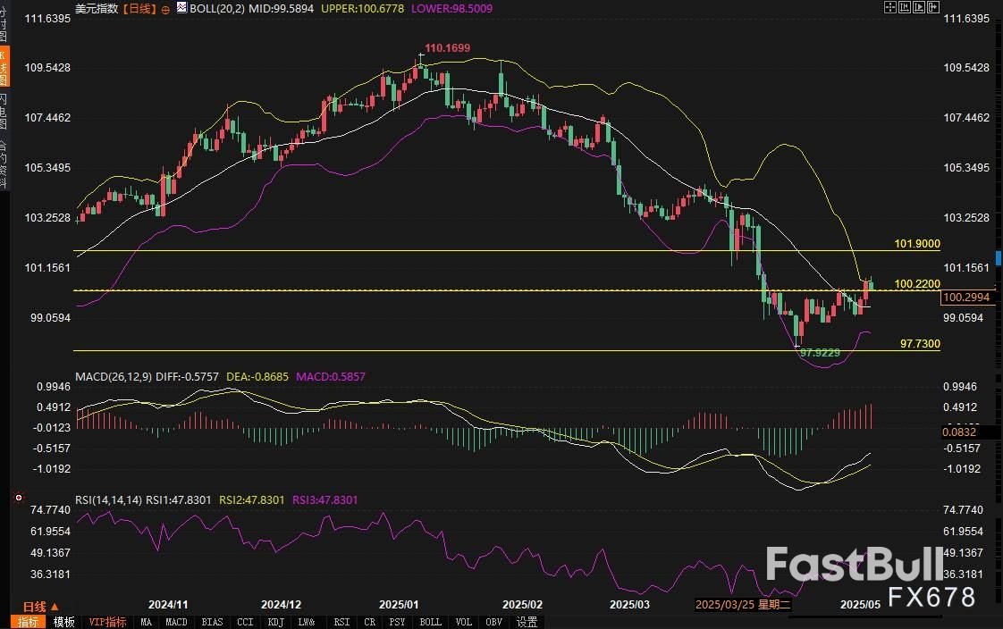Open the VIP指标 tab
Viewport: 1003px width, 629px height.
coord(106,622)
